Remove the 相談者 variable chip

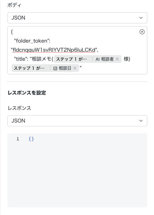[117, 59]
